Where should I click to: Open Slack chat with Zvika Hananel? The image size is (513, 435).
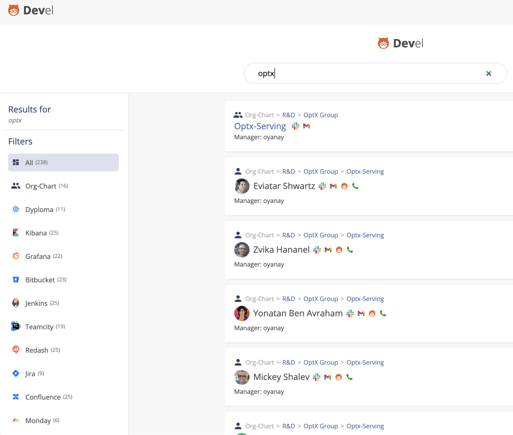pos(317,250)
